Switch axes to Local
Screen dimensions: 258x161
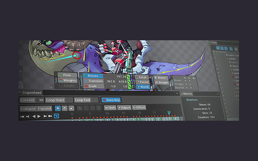pos(141,77)
